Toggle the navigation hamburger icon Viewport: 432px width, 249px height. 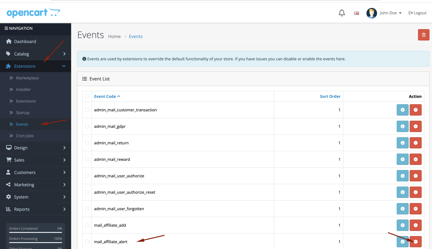pyautogui.click(x=6, y=28)
